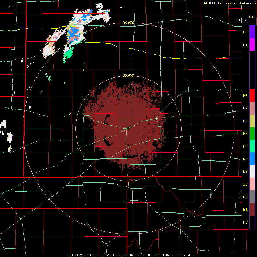Click the 'UK' legend label
This screenshot has height=257, width=257.
pos(245,45)
